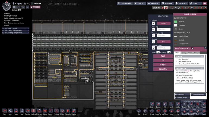Switch to the Energy tab

pos(184,53)
